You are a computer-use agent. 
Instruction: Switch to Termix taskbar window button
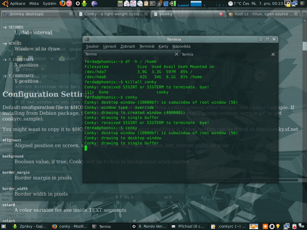[109, 226]
